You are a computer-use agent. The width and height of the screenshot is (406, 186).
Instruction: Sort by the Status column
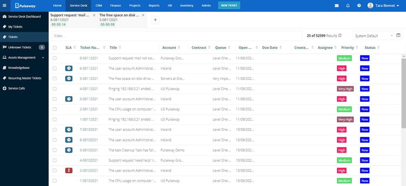click(378, 48)
